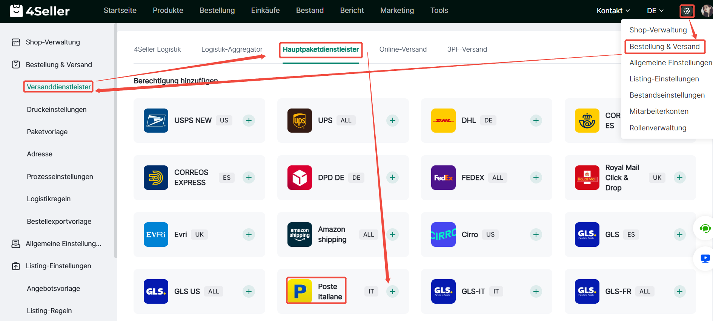Open the Bestand menu
Image resolution: width=713 pixels, height=321 pixels.
coord(310,11)
